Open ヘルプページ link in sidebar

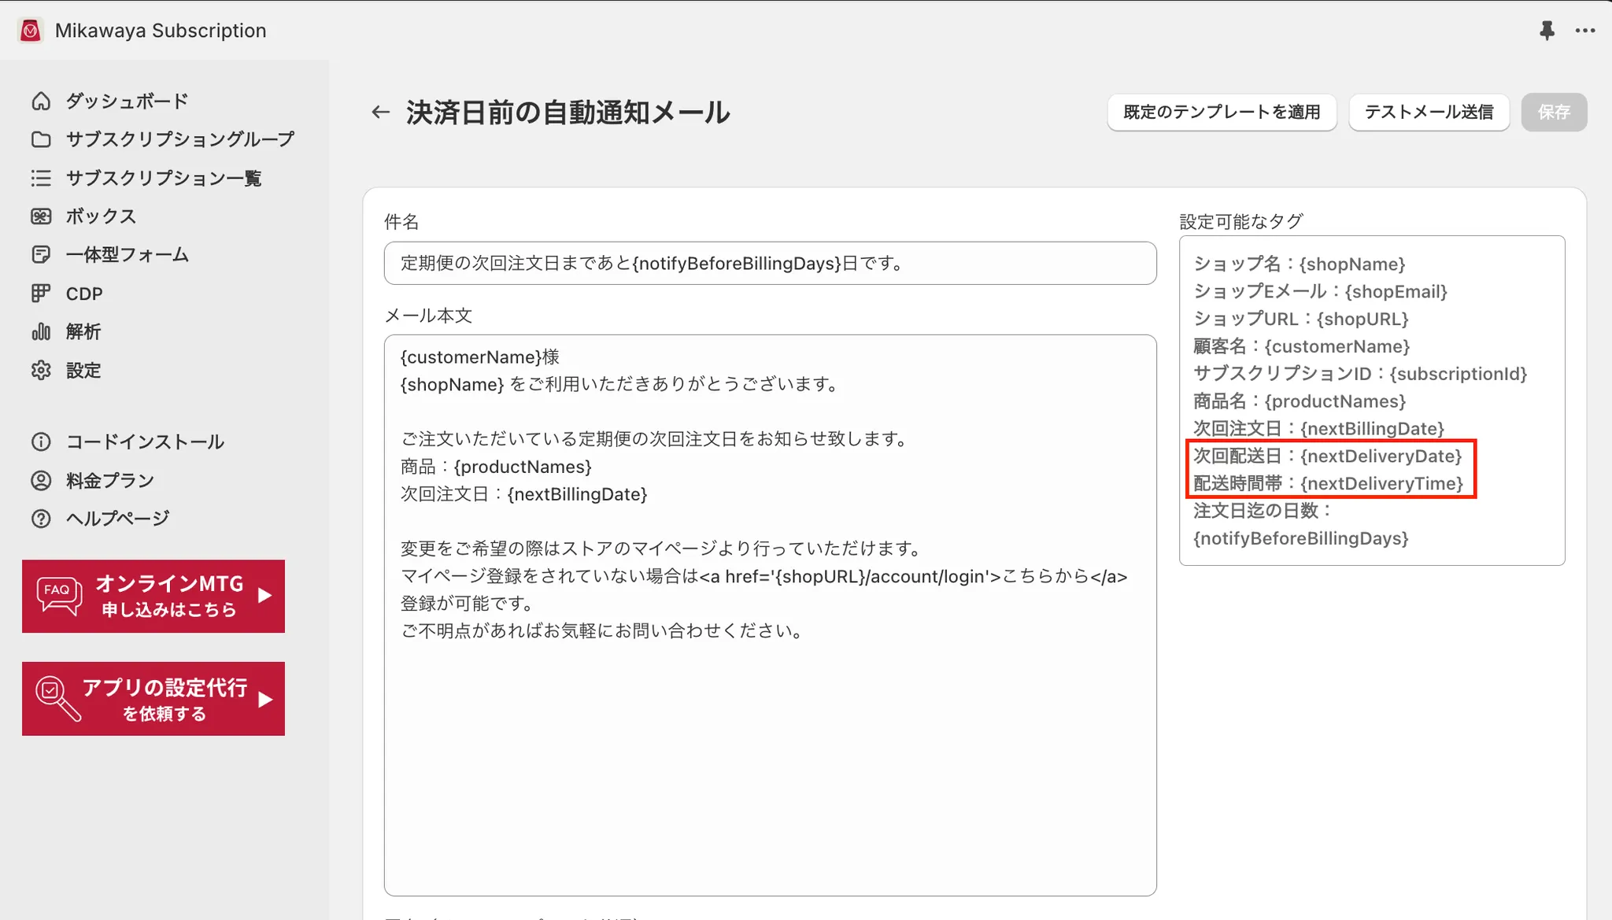[117, 519]
